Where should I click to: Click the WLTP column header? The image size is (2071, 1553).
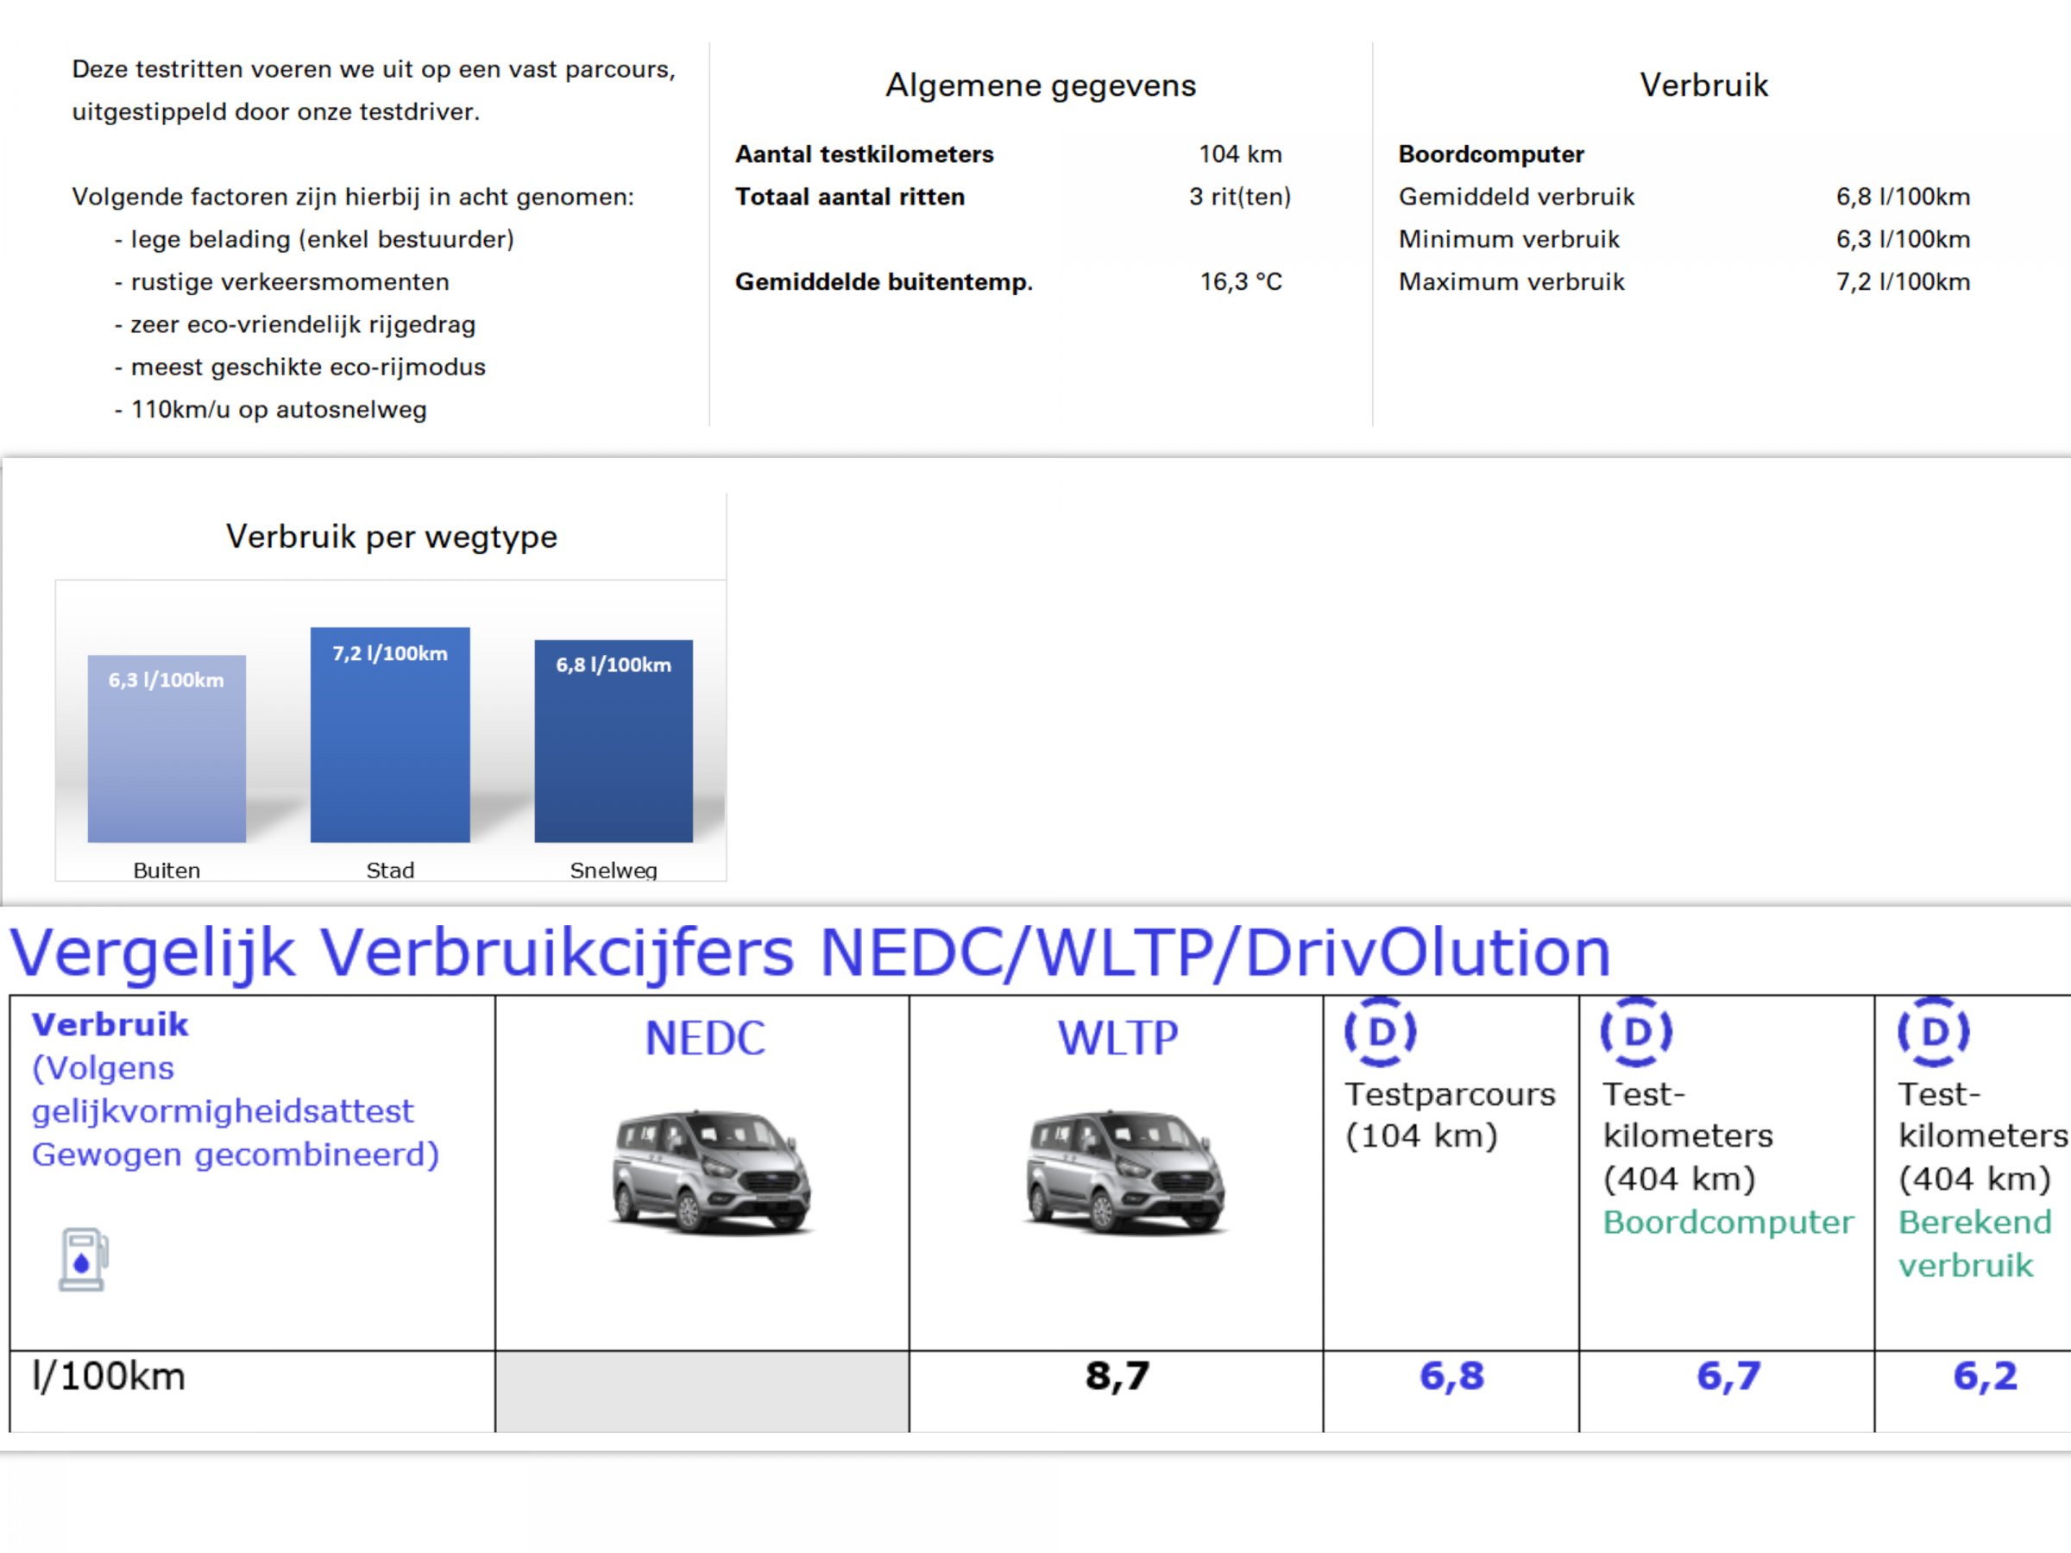coord(1117,1038)
